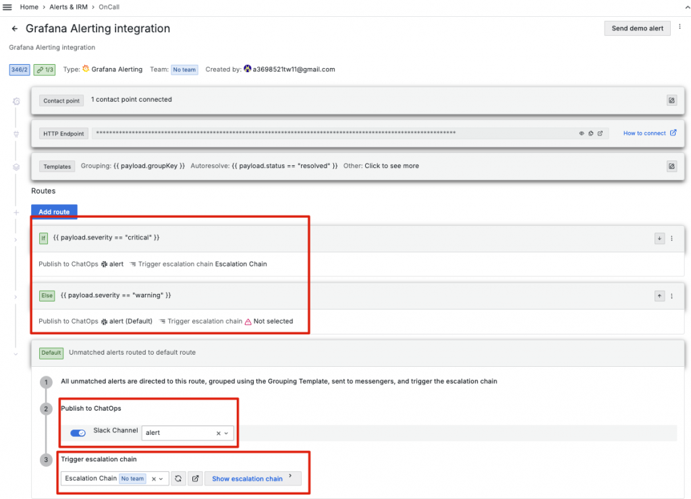Viewport: 691px width, 499px height.
Task: Navigate to Home breadcrumb
Action: tap(29, 7)
